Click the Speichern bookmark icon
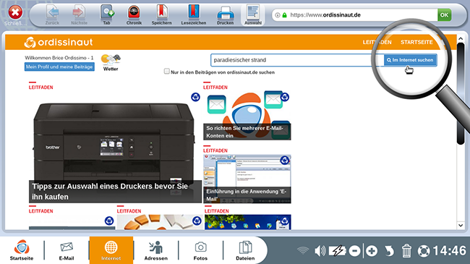 (x=161, y=14)
